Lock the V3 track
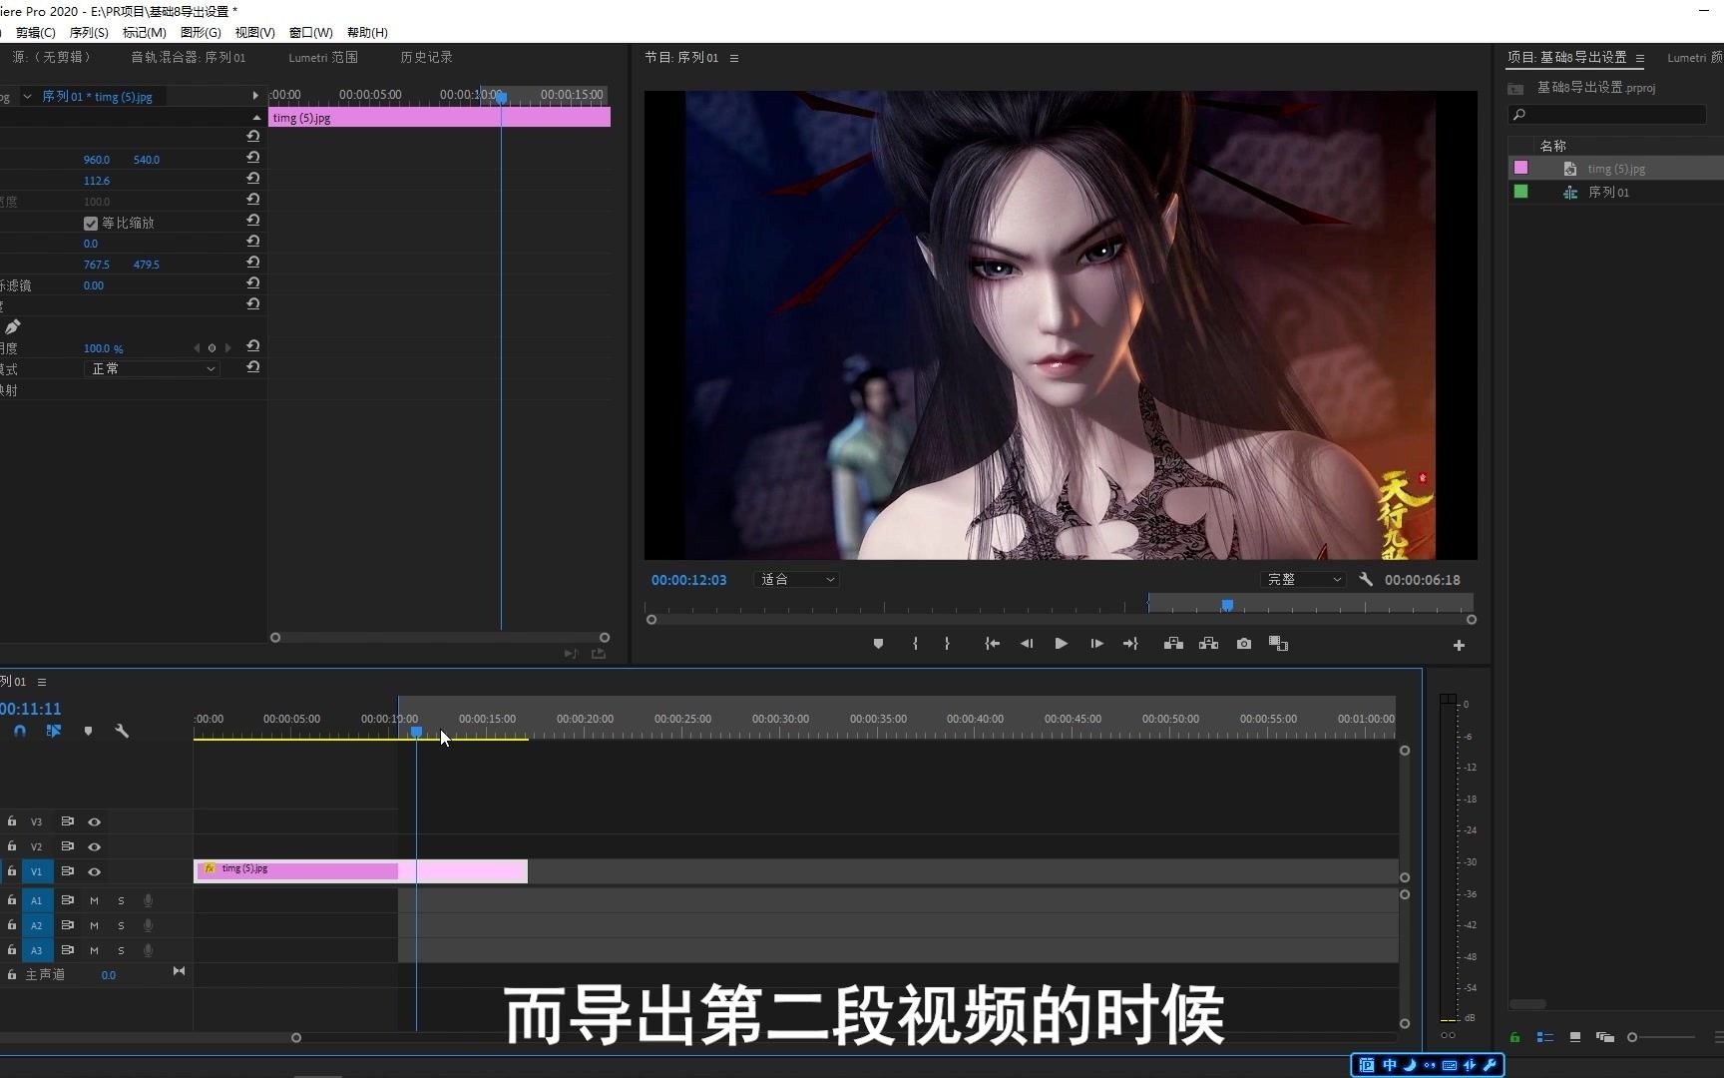 (12, 820)
